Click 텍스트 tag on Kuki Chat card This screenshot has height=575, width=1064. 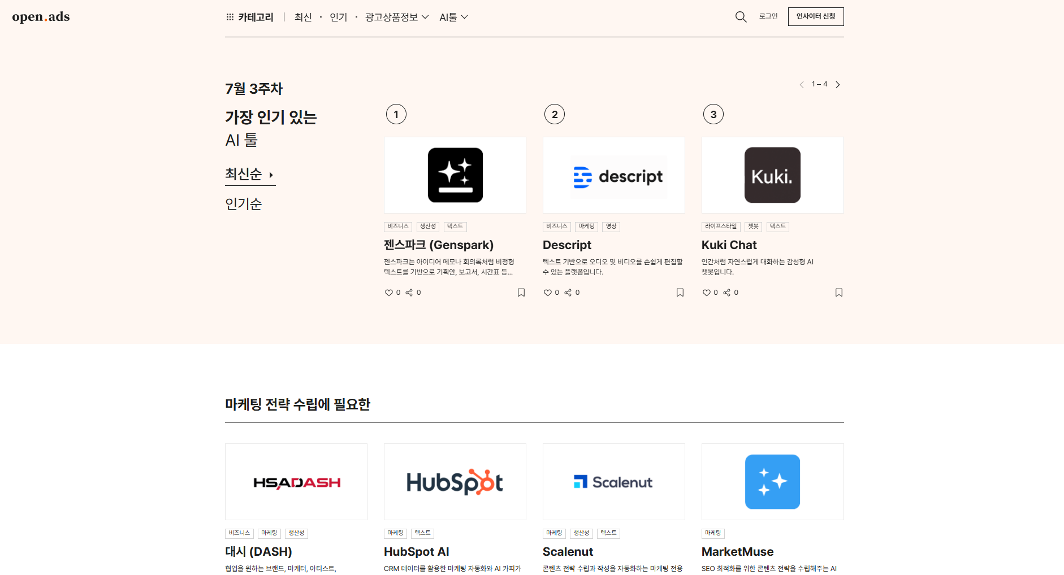click(778, 226)
